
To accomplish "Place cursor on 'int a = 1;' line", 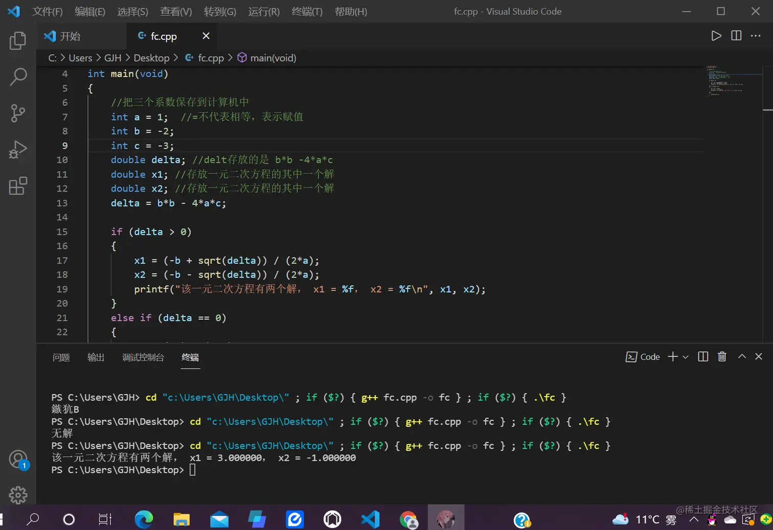I will pos(139,117).
